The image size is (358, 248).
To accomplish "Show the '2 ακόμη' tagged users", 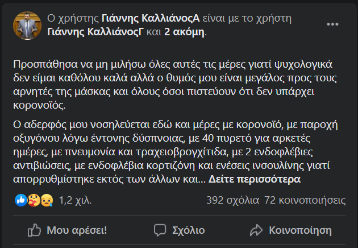I will (x=184, y=31).
